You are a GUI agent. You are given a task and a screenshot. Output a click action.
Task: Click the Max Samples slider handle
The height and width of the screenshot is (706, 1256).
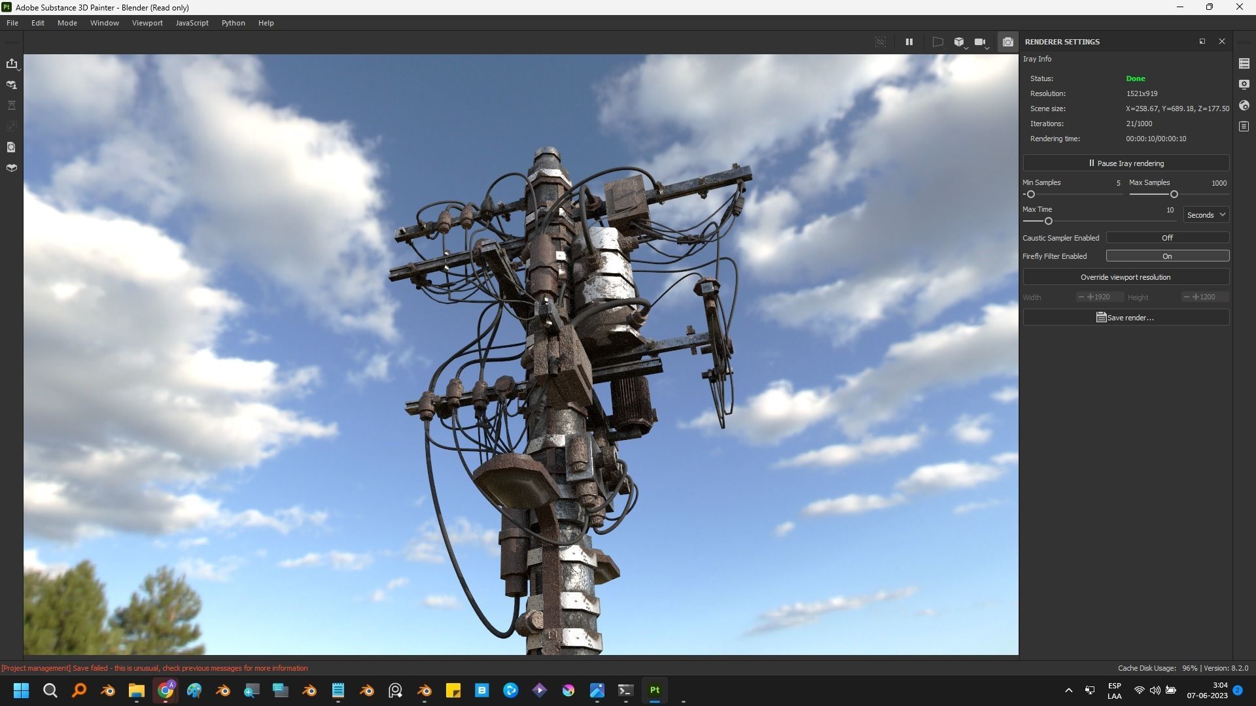(x=1174, y=194)
